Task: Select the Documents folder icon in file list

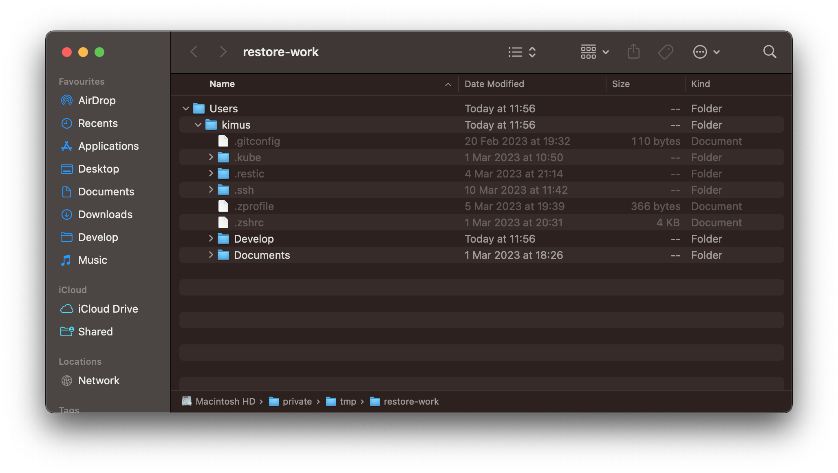Action: point(223,255)
